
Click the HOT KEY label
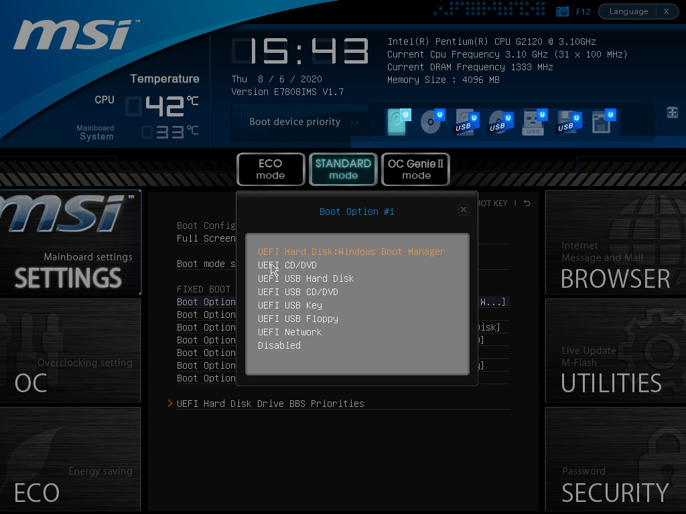pos(492,203)
